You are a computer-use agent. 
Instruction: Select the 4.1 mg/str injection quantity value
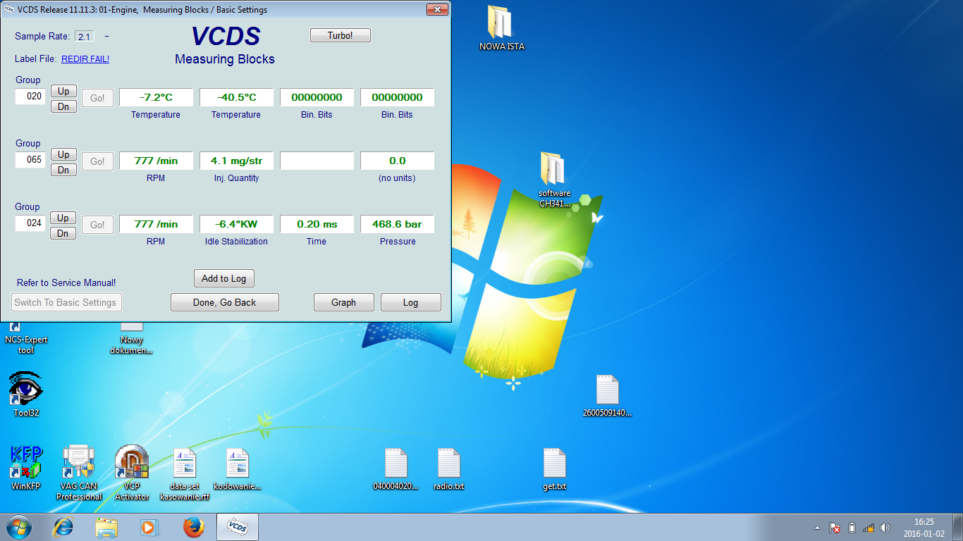236,161
